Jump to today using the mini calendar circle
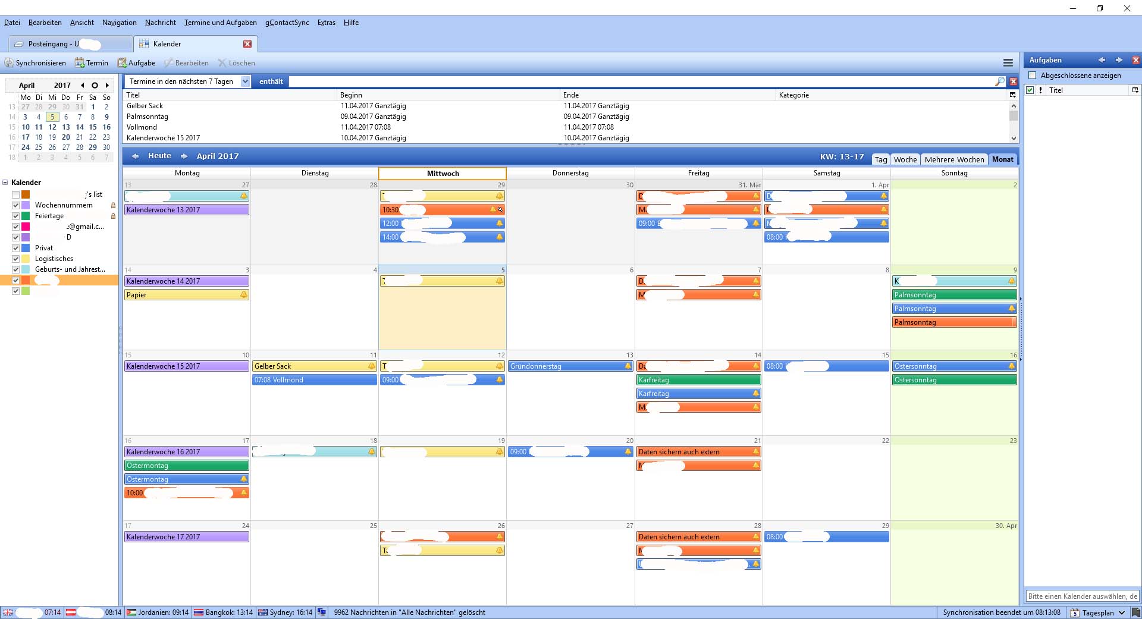This screenshot has height=619, width=1142. [x=95, y=86]
